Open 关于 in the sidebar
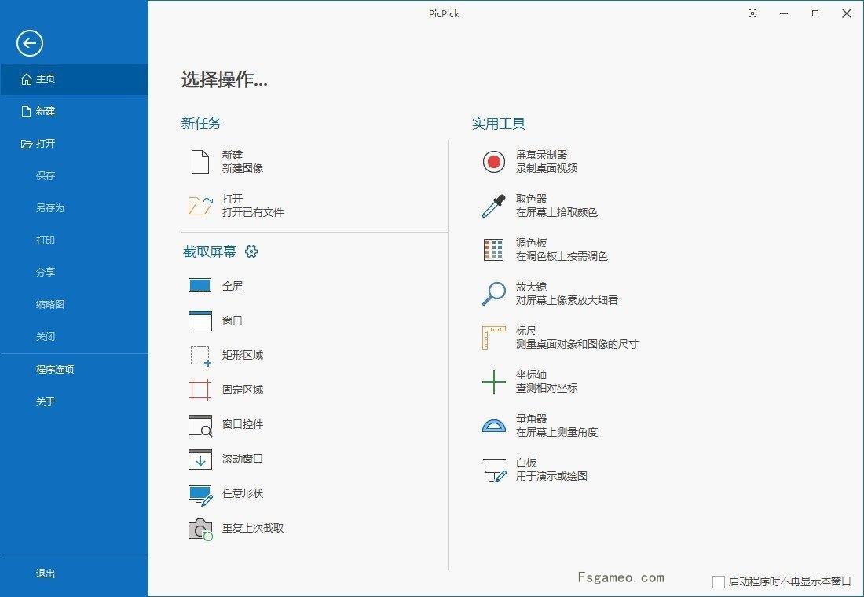Image resolution: width=864 pixels, height=597 pixels. [46, 402]
